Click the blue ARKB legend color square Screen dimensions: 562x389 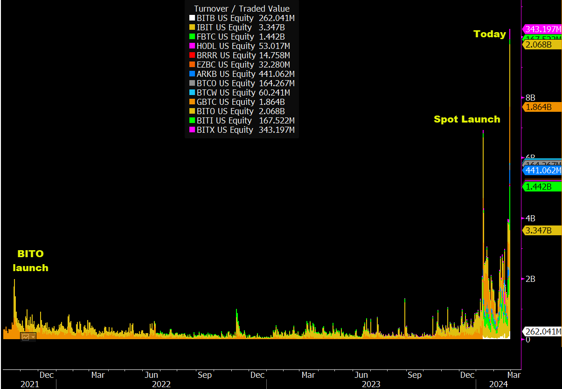(192, 74)
